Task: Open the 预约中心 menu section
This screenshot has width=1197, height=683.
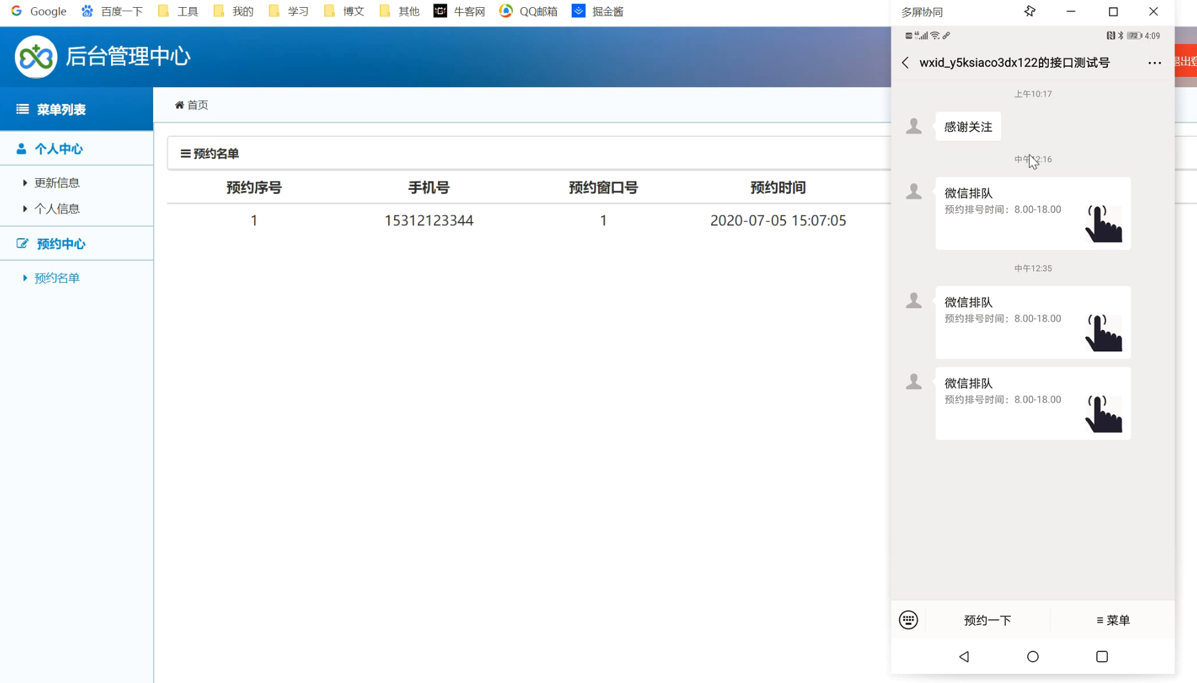Action: point(76,243)
